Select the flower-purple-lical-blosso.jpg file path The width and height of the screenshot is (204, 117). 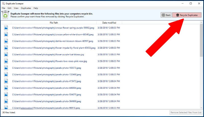point(48,54)
